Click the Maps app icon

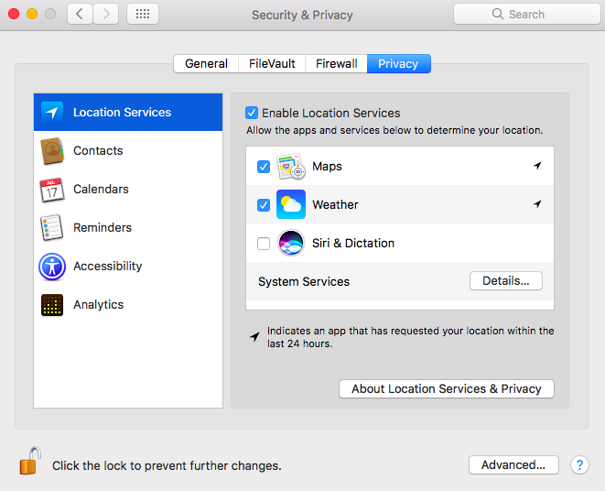291,167
